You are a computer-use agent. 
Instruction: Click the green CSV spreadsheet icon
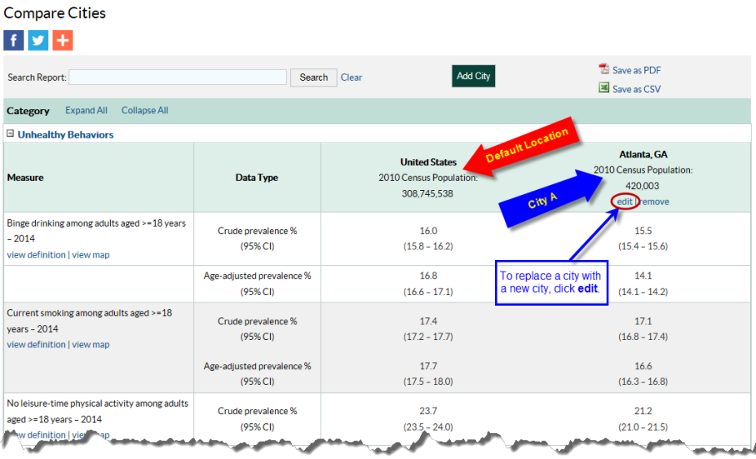[604, 88]
